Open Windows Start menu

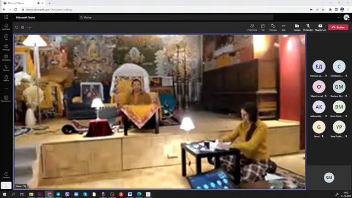[x=4, y=194]
